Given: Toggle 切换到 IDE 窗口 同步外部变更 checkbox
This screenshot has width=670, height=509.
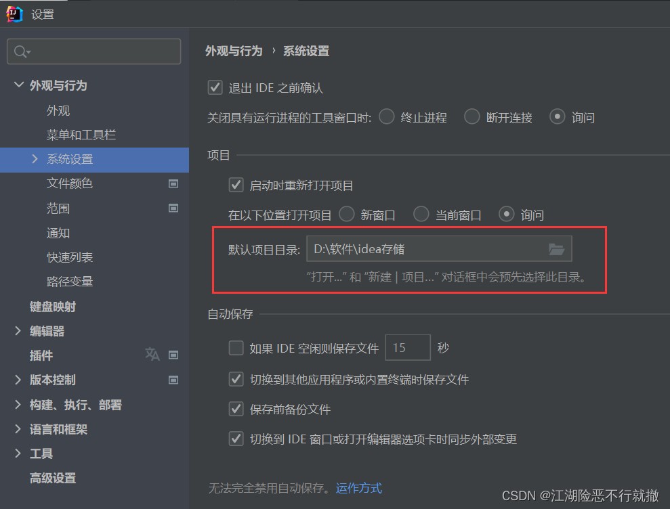Looking at the screenshot, I should point(236,439).
